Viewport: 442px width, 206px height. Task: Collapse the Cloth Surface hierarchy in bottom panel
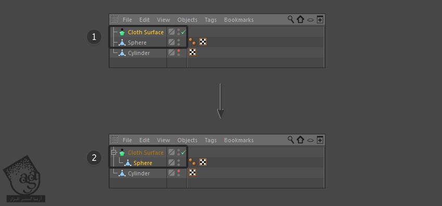click(x=113, y=152)
